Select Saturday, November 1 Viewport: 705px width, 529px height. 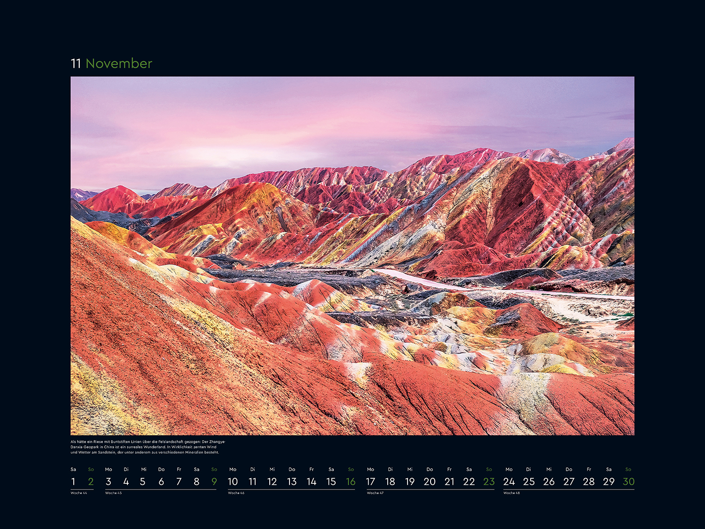pyautogui.click(x=73, y=482)
